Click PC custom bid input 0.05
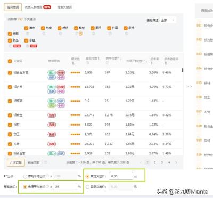 (121, 176)
